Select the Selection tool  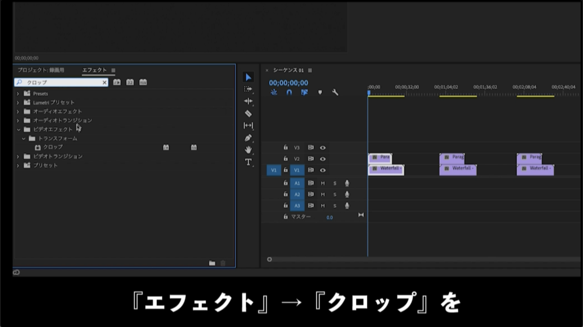click(248, 77)
